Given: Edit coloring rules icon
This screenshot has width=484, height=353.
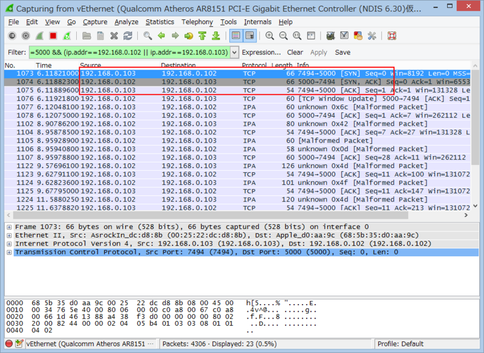Looking at the screenshot, I should pos(358,36).
